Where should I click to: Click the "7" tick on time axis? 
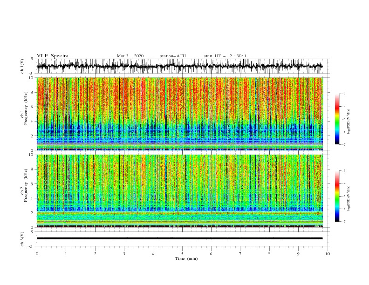pos(240,254)
